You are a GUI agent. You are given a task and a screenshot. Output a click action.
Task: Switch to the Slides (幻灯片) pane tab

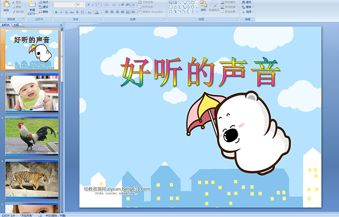(x=5, y=25)
